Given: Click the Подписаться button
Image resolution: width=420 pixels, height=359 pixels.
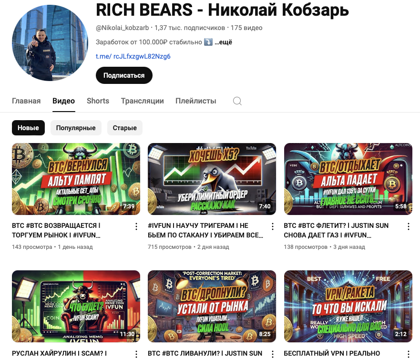Looking at the screenshot, I should point(124,75).
